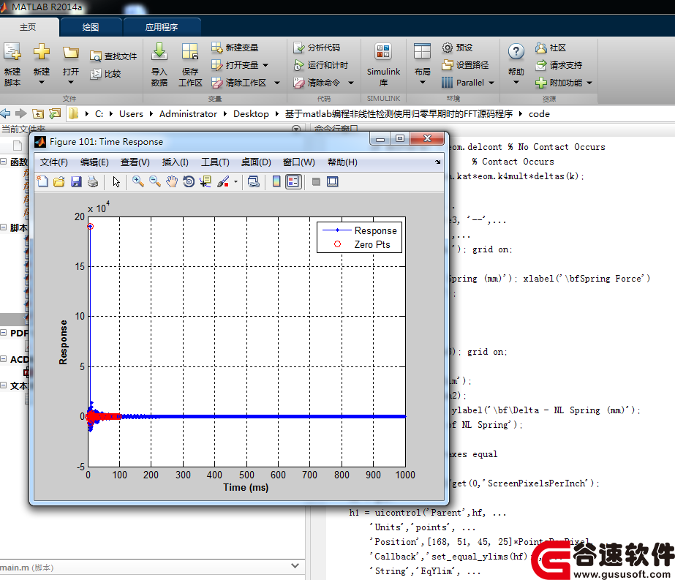Screen dimensions: 675x580
Task: Click Users in the path breadcrumb
Action: pyautogui.click(x=131, y=114)
